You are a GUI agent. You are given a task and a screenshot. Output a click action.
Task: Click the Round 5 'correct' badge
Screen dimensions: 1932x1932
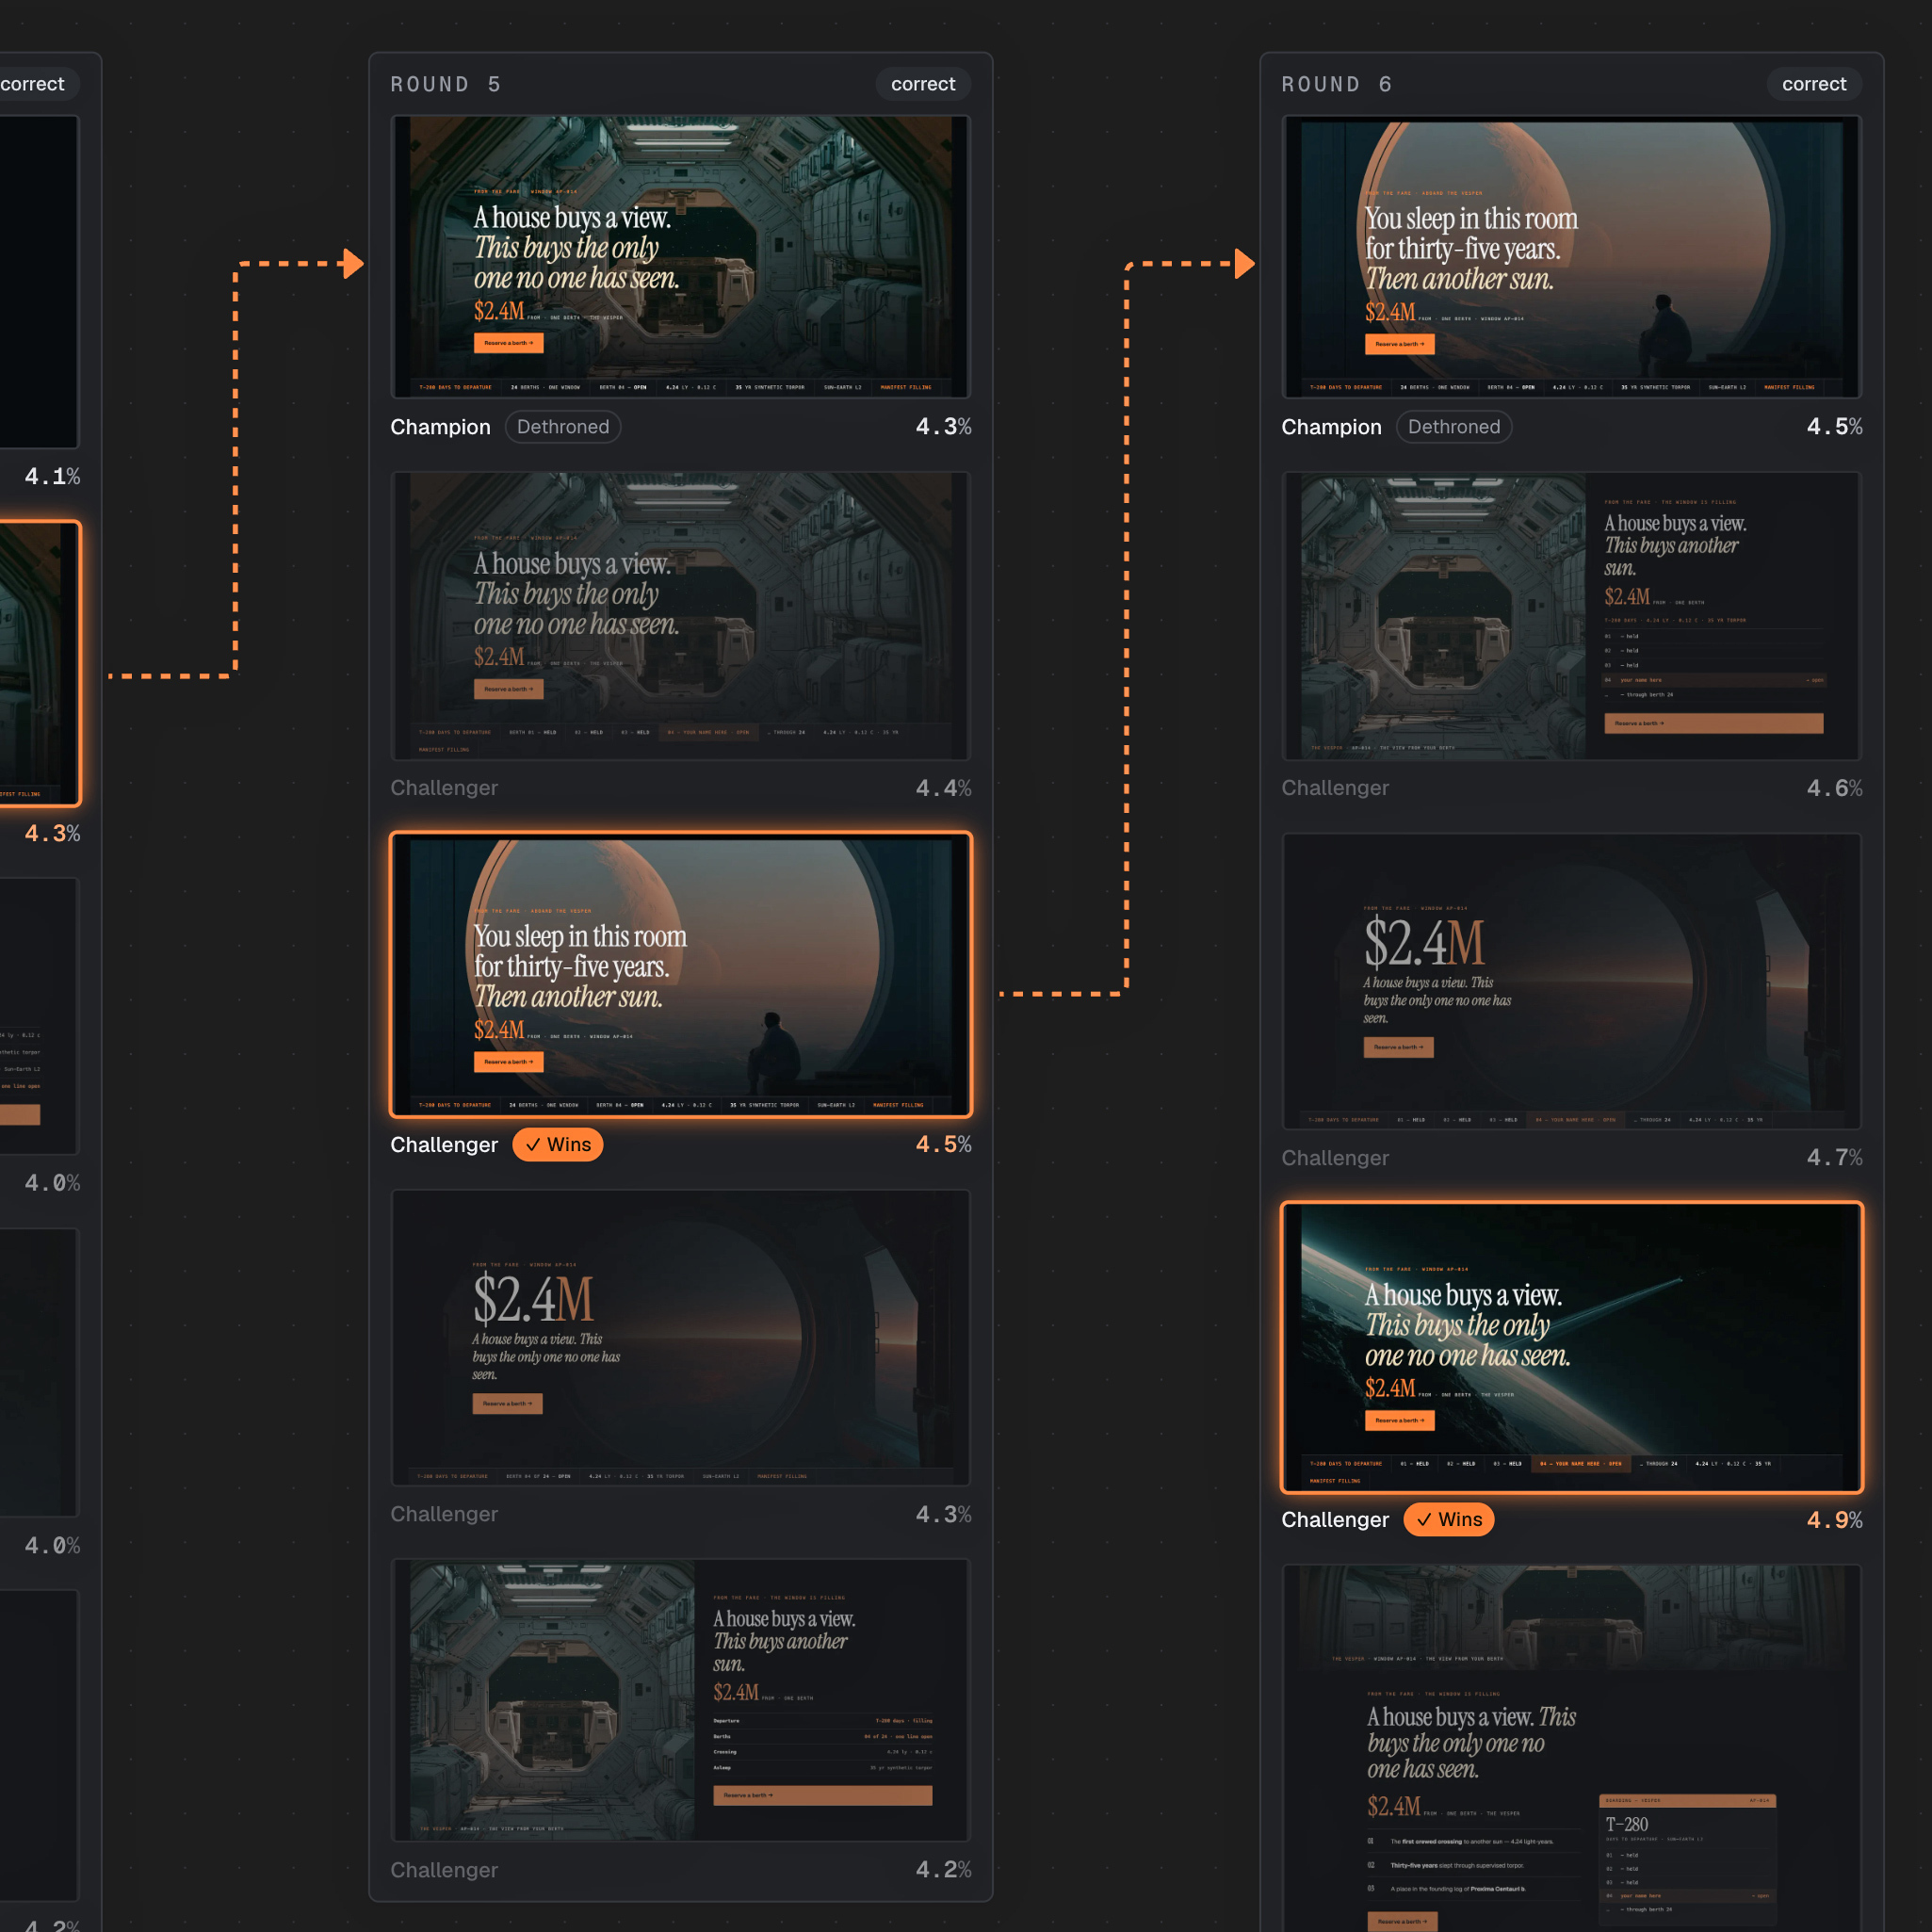tap(923, 84)
